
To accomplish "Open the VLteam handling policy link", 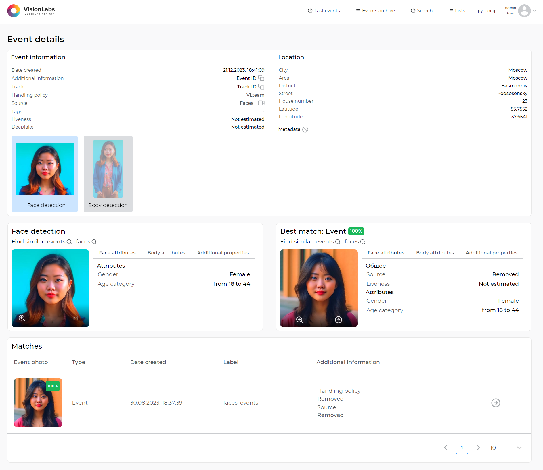I will click(x=255, y=95).
